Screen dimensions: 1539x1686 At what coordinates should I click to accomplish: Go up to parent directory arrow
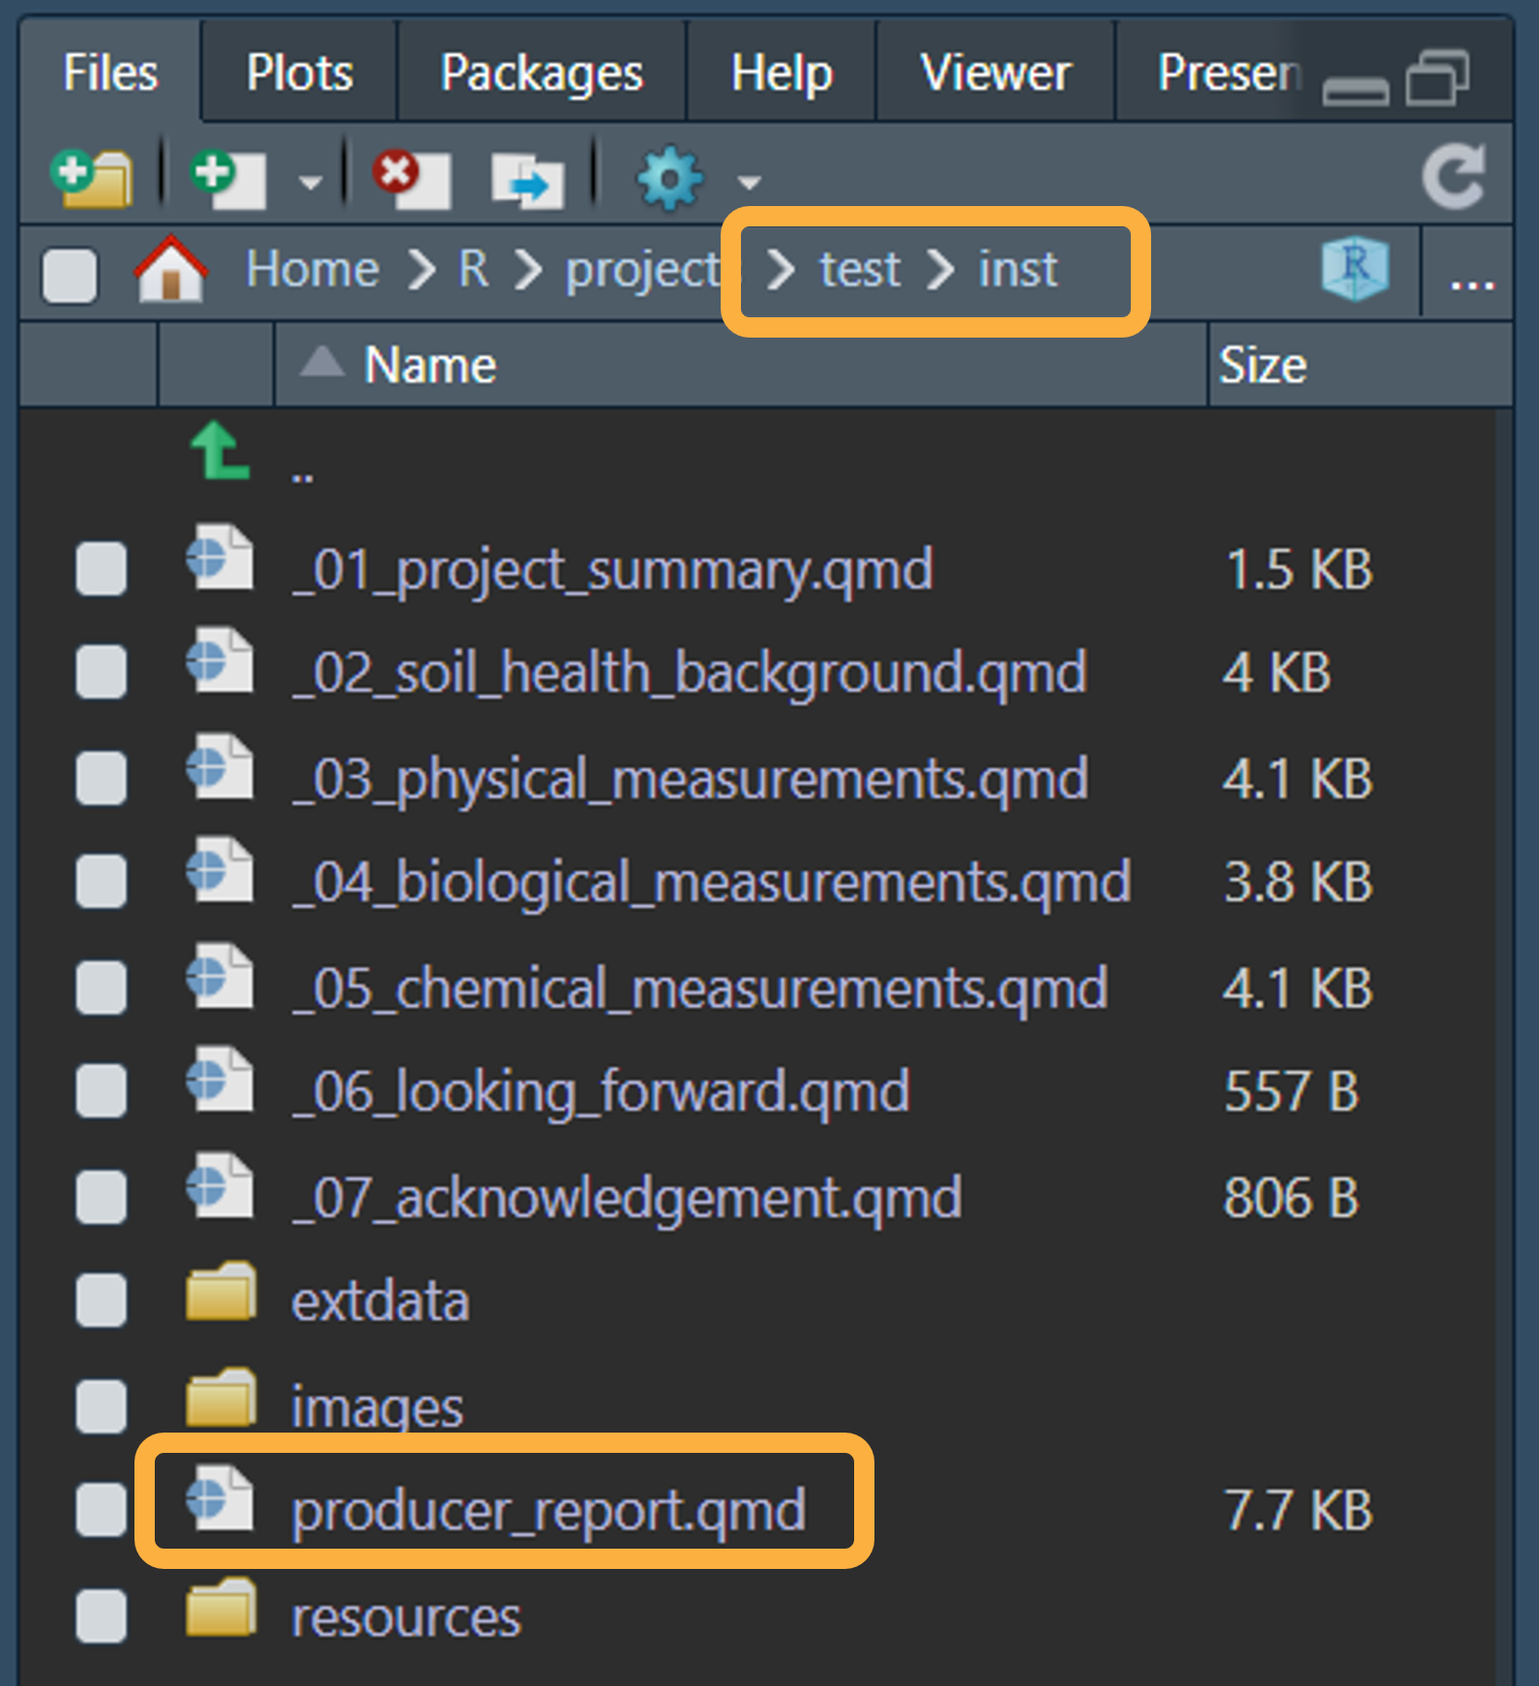click(222, 452)
